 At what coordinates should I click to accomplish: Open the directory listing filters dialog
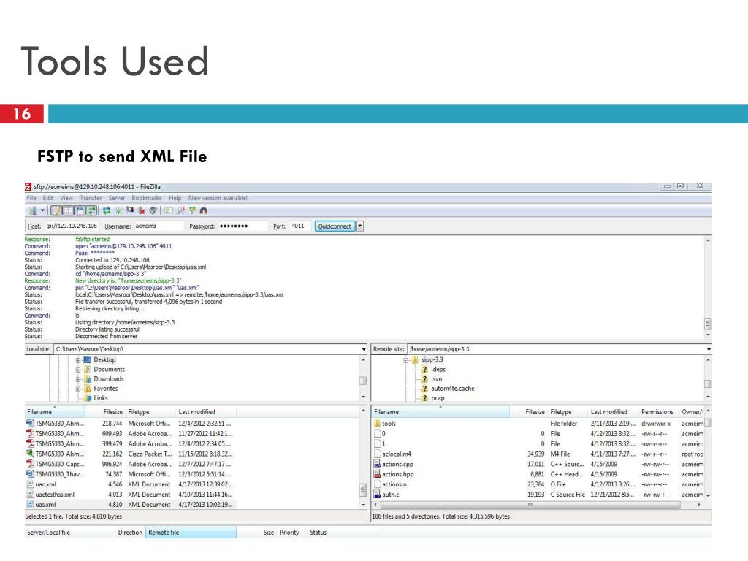tap(169, 210)
